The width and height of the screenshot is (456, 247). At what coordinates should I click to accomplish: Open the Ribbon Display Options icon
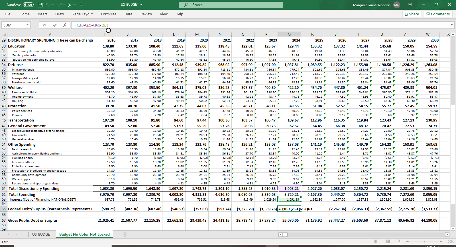click(410, 5)
